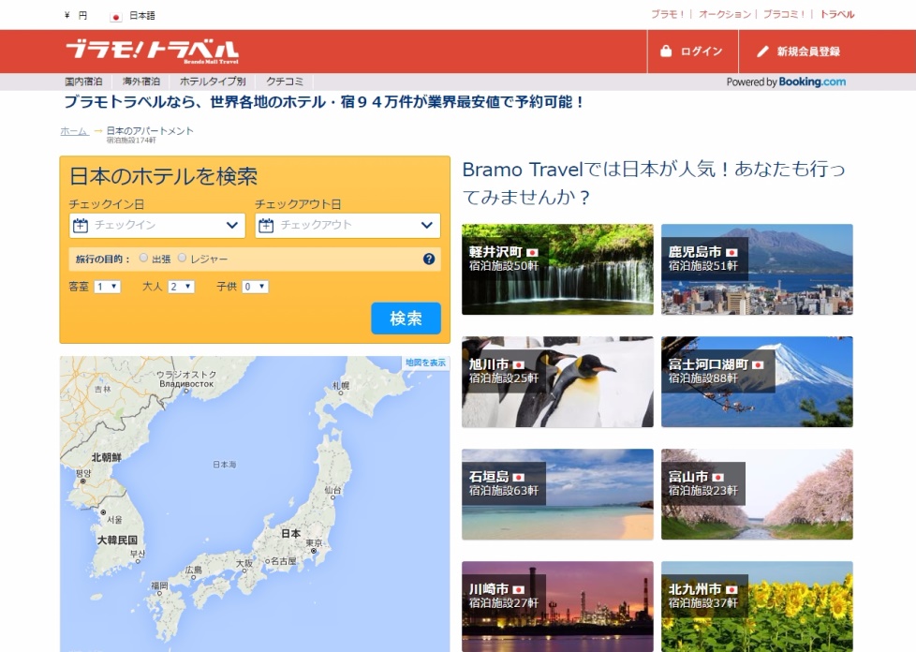Click the login padlock icon
The image size is (916, 652).
coord(665,51)
